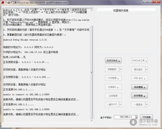The image size is (162, 129).
Task: Open the 打开文件夹 menu button
Action: (113, 60)
